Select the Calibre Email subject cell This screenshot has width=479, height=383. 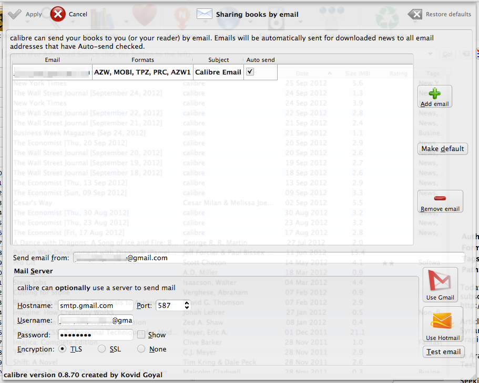pyautogui.click(x=218, y=72)
